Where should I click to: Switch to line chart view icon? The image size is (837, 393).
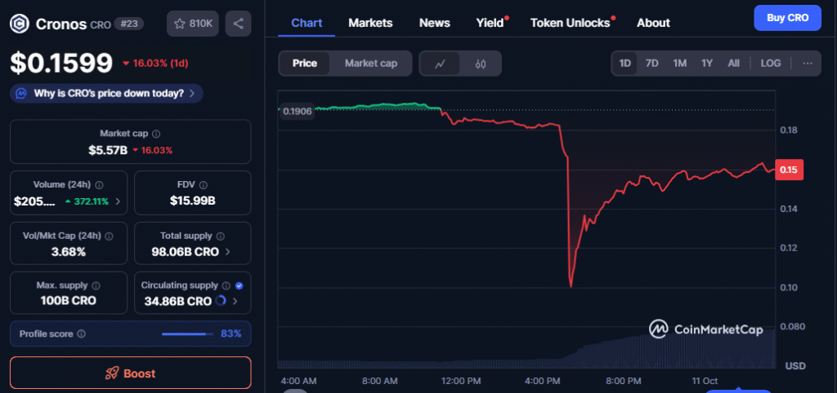coord(440,64)
